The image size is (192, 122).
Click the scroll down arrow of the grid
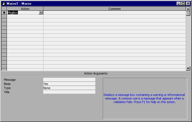188,69
